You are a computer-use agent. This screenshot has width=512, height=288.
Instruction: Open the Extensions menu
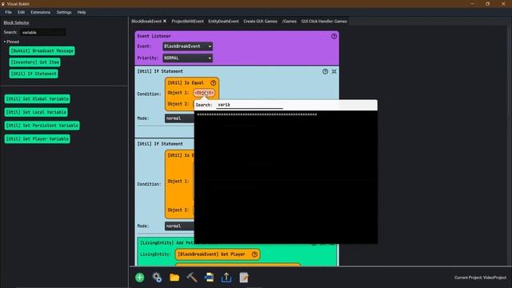(41, 12)
